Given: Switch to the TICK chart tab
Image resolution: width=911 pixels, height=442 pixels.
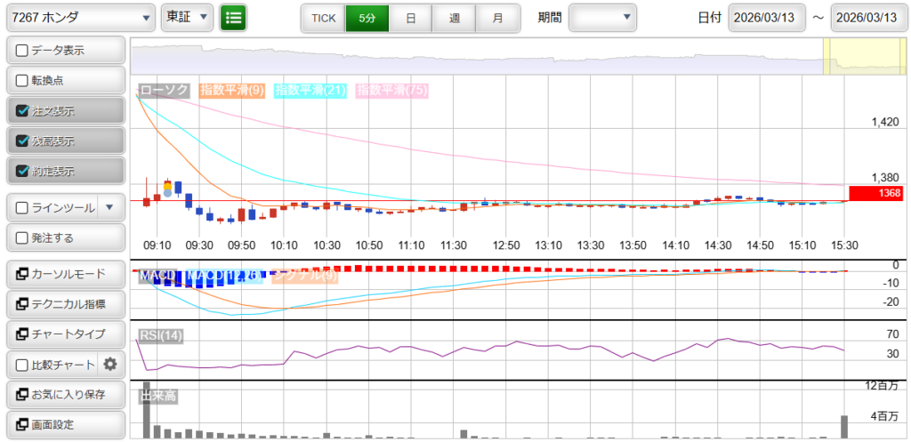Looking at the screenshot, I should point(323,18).
